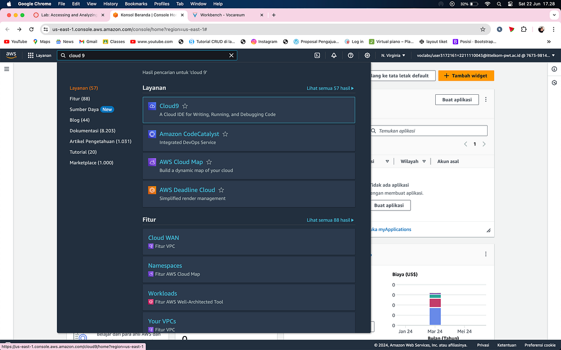Open AWS CloudShell from the top toolbar

[317, 55]
